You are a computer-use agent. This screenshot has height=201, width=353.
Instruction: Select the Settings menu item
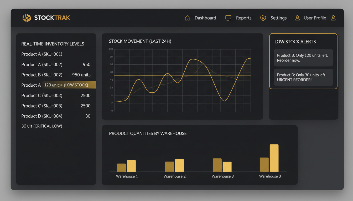click(x=278, y=18)
